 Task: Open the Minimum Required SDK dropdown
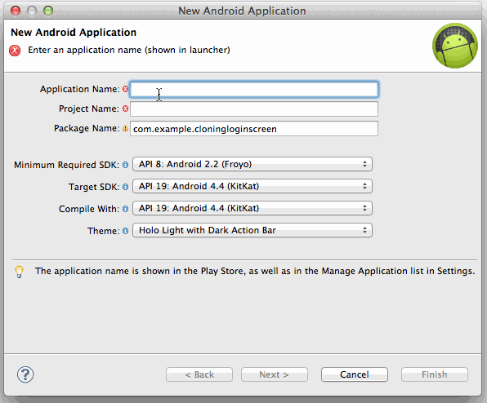pos(252,164)
